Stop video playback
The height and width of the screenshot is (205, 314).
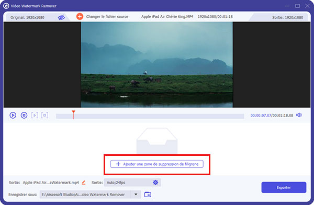(24, 115)
